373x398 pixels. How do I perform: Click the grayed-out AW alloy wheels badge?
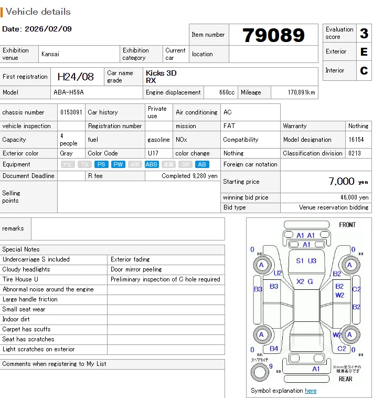coord(135,164)
